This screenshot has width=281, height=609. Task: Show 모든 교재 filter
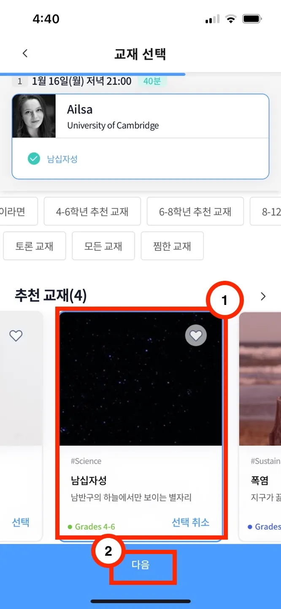tap(103, 246)
